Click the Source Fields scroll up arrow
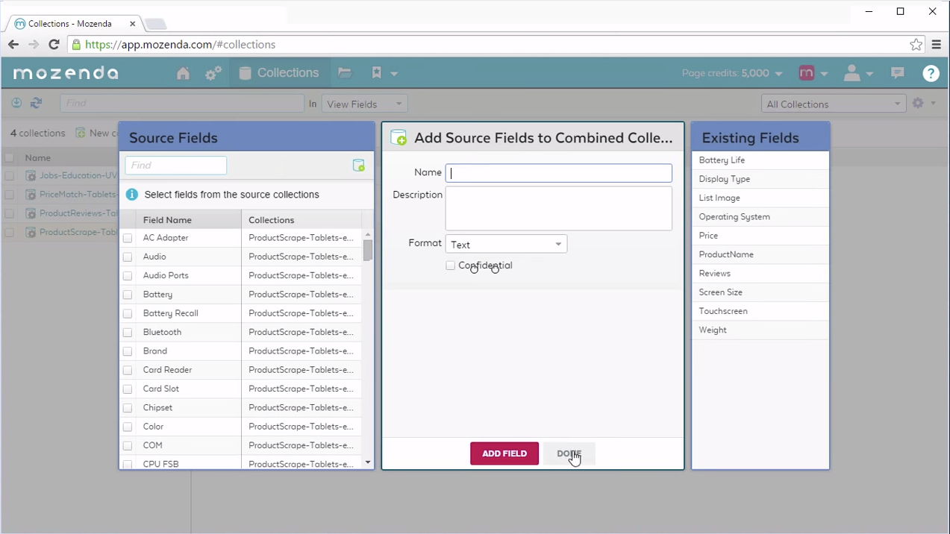Screen dimensions: 950x534 (368, 234)
